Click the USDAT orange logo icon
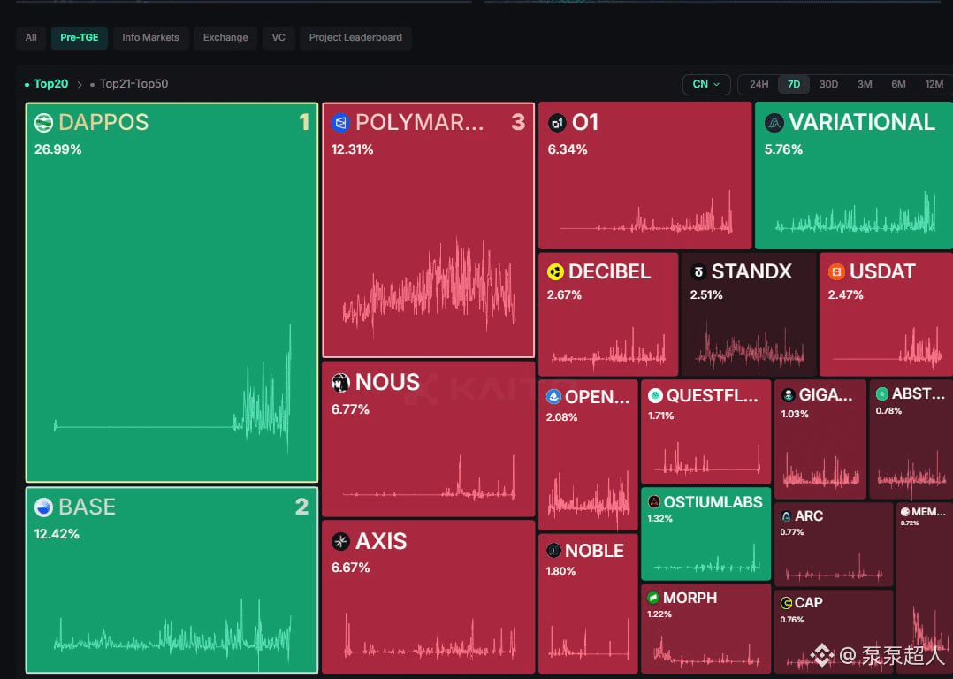This screenshot has width=953, height=679. click(836, 271)
